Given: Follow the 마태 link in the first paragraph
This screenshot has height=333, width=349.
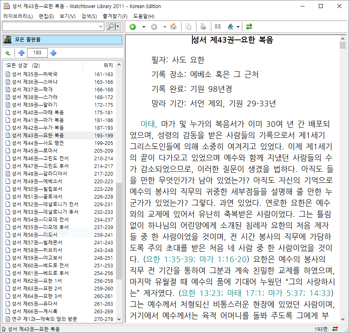Looking at the screenshot, I should coord(149,124).
